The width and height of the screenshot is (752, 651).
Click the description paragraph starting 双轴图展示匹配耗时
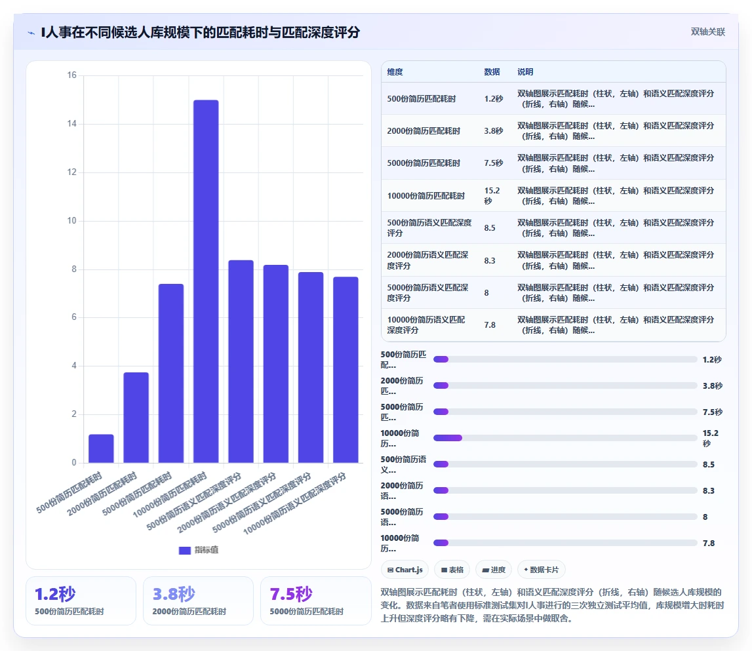pos(552,605)
